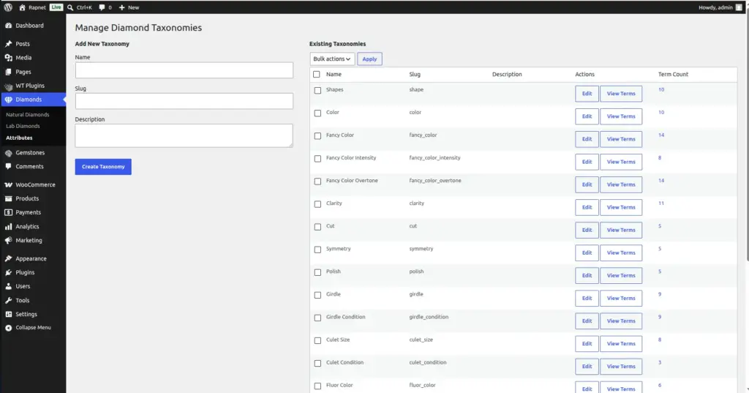The image size is (749, 393).
Task: Click the plus New icon in admin bar
Action: click(x=122, y=7)
